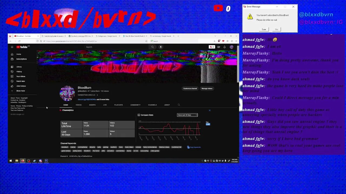Switch to the ABOUT channel tab

(x=167, y=105)
